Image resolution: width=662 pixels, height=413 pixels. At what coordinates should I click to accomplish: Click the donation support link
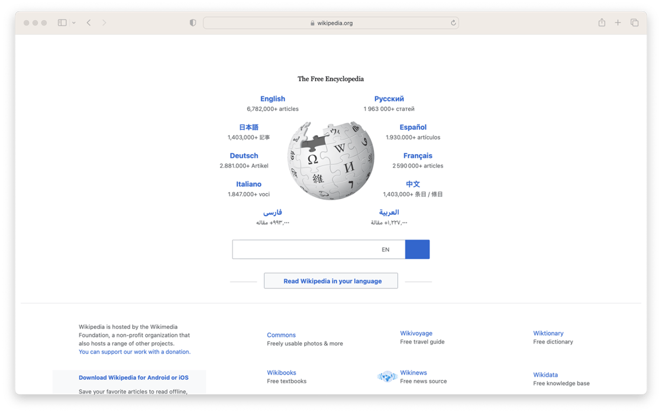click(135, 352)
